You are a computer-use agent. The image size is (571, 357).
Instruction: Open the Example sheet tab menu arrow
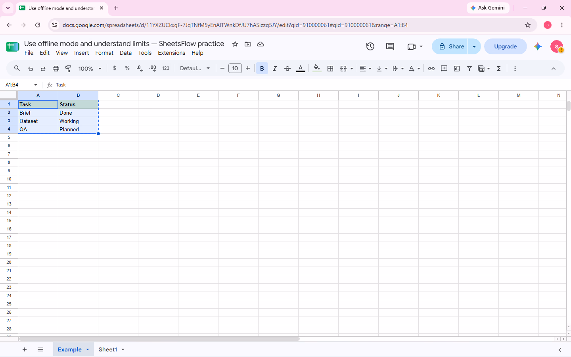(88, 349)
